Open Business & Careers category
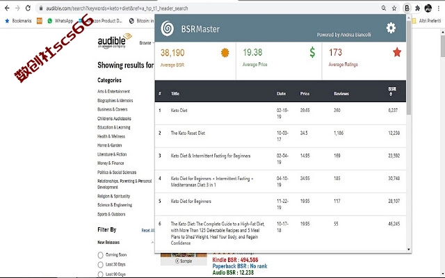The width and height of the screenshot is (445, 278). coord(113,109)
